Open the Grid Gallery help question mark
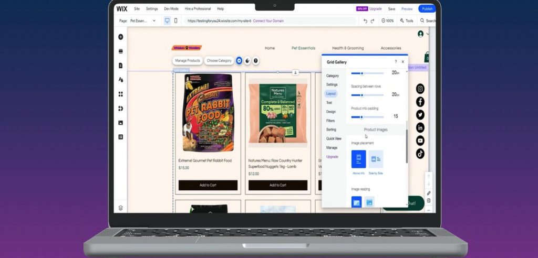The height and width of the screenshot is (258, 538). 396,62
